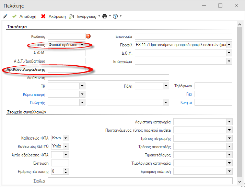Click the scrollbar down arrow
The image size is (245, 187).
tap(240, 182)
